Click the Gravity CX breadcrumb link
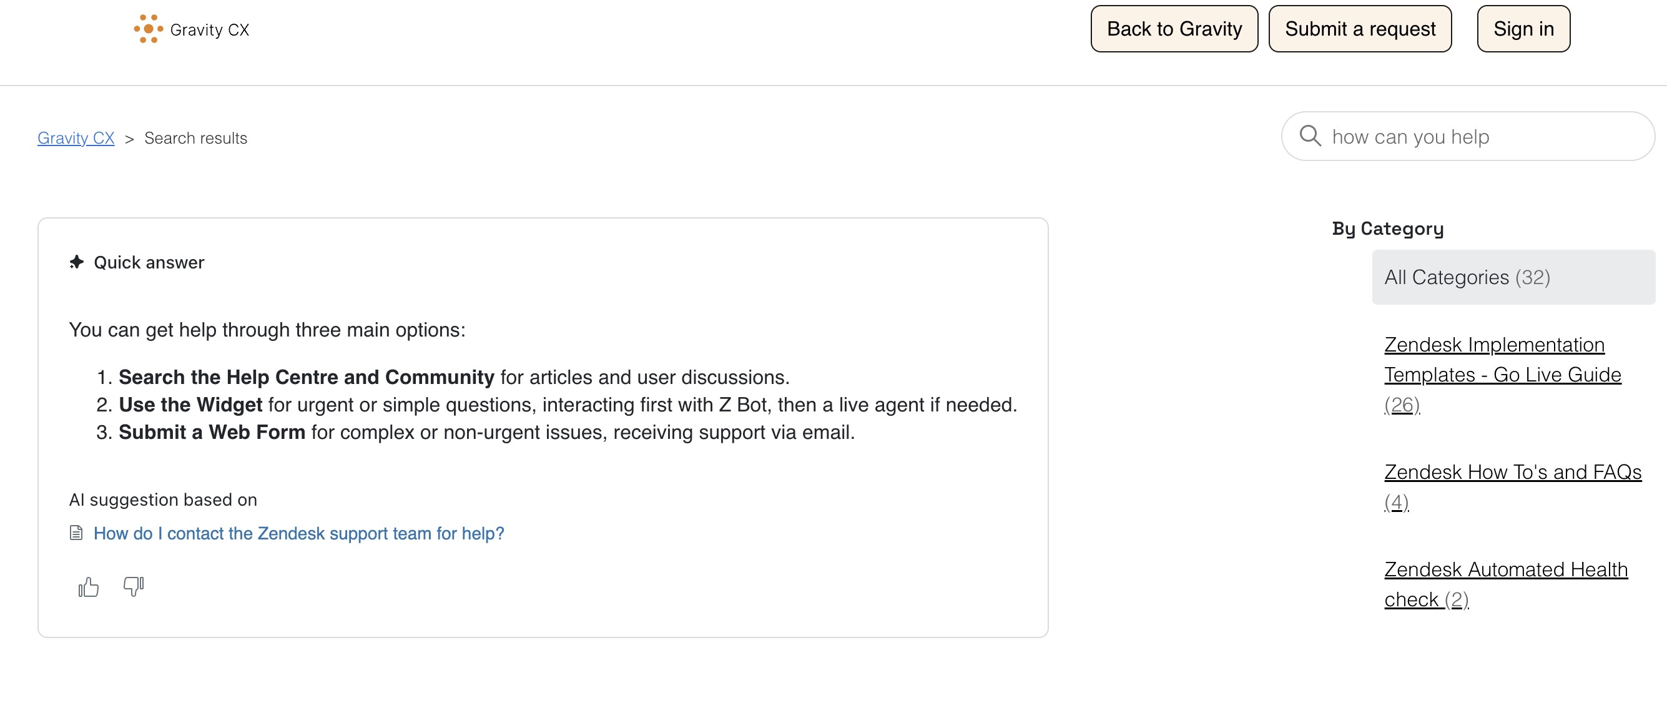 click(76, 138)
